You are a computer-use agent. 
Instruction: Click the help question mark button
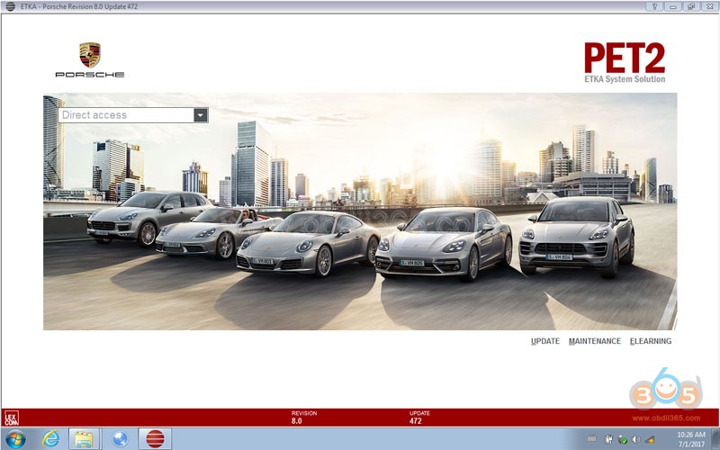coord(654,6)
